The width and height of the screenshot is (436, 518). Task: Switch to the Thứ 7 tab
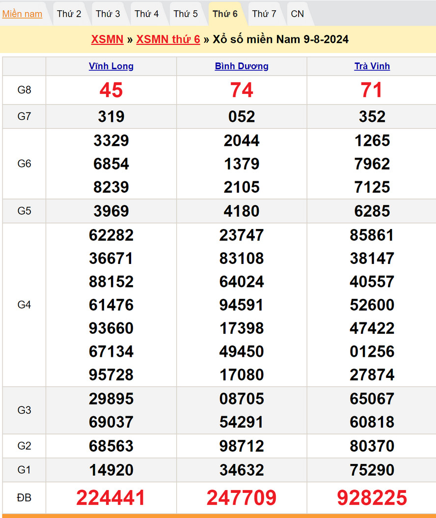tap(264, 14)
